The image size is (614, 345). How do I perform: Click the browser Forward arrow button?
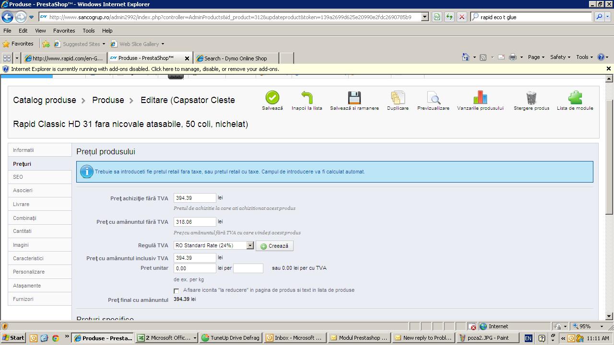coord(20,17)
